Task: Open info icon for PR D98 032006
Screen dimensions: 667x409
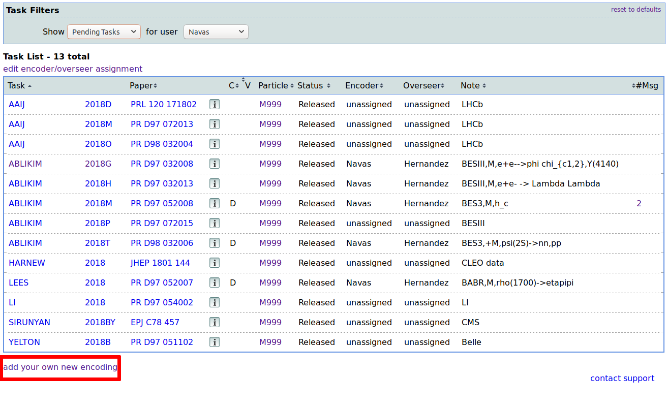Action: tap(215, 243)
